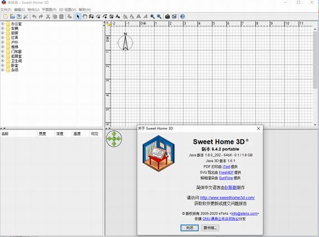Toggle bold text style
The width and height of the screenshot is (319, 237).
[139, 16]
